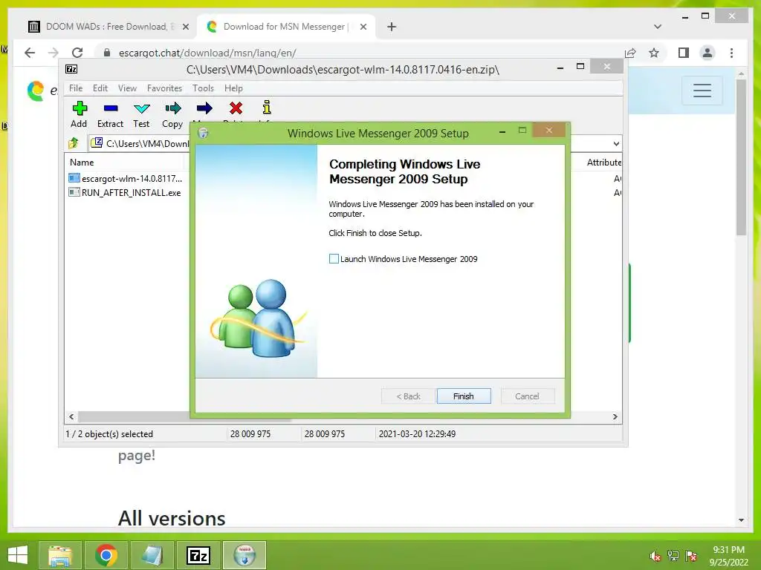Screen dimensions: 761x570
Task: Click the Escargot logo on the webpage
Action: (36, 91)
